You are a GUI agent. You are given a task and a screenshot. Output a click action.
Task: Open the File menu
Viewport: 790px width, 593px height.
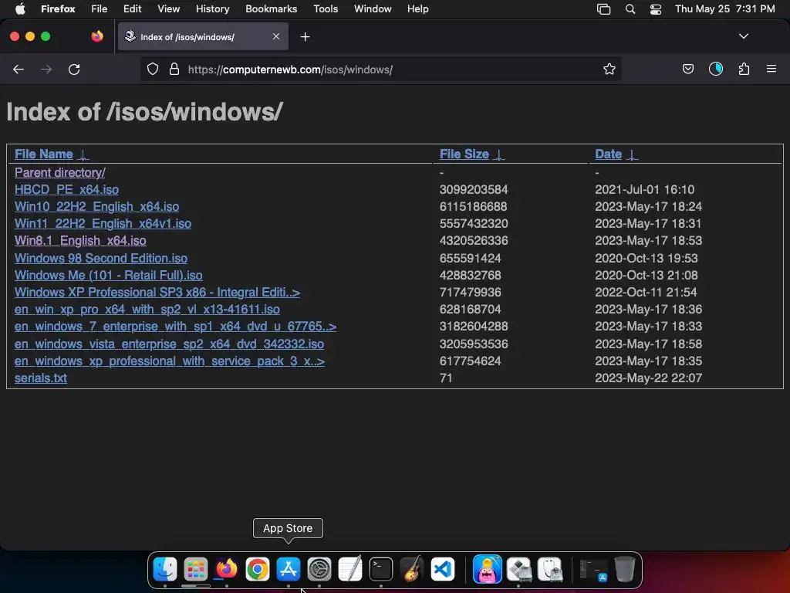[x=100, y=8]
